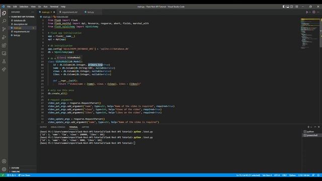Open Customize Layout button
322x181 pixels.
(297, 7)
